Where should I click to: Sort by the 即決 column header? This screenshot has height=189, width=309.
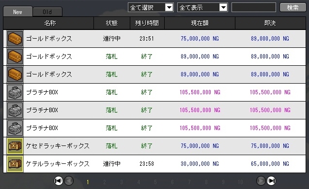(x=270, y=23)
